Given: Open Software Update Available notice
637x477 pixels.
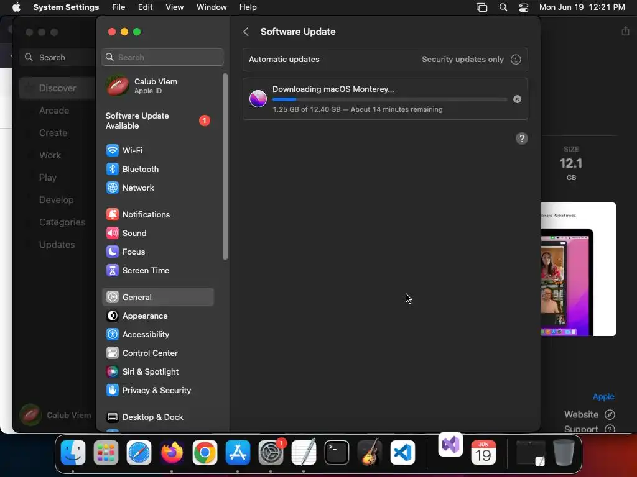Looking at the screenshot, I should pyautogui.click(x=157, y=121).
